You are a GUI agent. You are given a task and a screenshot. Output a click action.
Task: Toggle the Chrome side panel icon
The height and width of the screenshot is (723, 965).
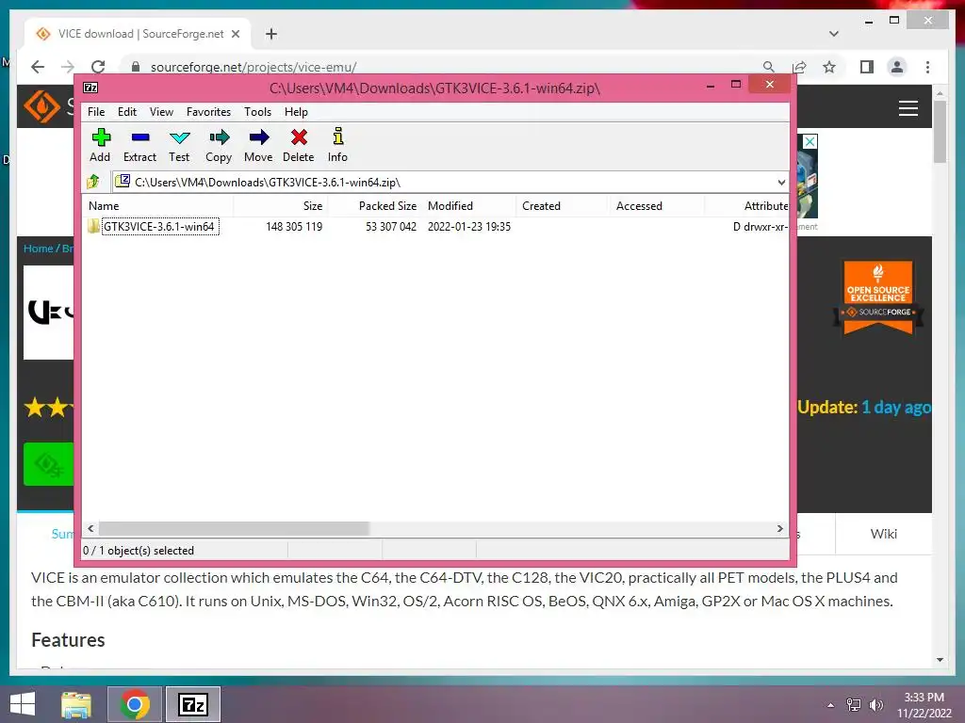pos(867,67)
